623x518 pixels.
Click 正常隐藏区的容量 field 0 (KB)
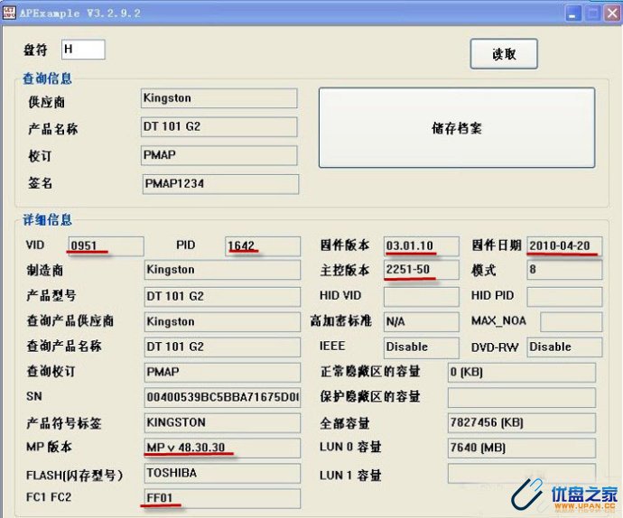(x=522, y=372)
